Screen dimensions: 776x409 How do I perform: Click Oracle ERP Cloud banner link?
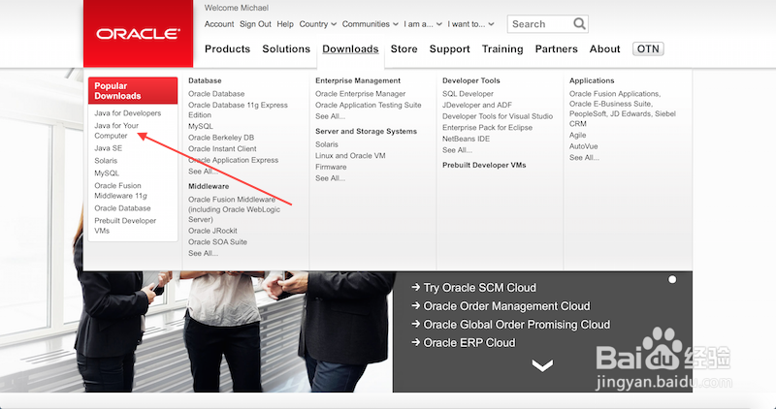tap(464, 342)
